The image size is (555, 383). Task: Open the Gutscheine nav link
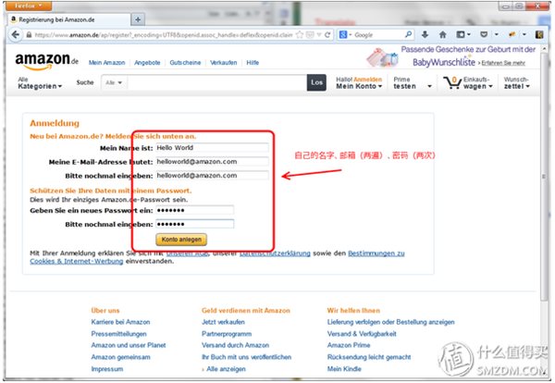pyautogui.click(x=185, y=63)
